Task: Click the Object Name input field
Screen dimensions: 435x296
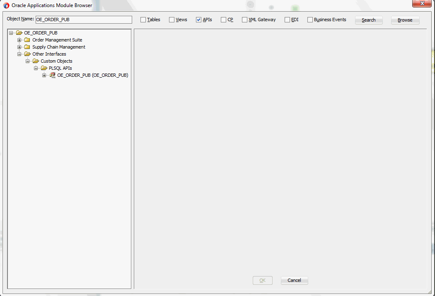Action: pyautogui.click(x=84, y=20)
